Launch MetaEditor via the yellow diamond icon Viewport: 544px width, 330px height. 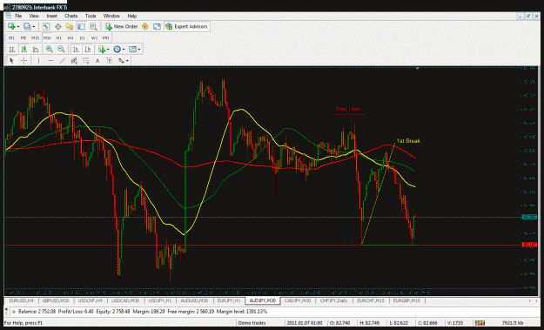145,26
